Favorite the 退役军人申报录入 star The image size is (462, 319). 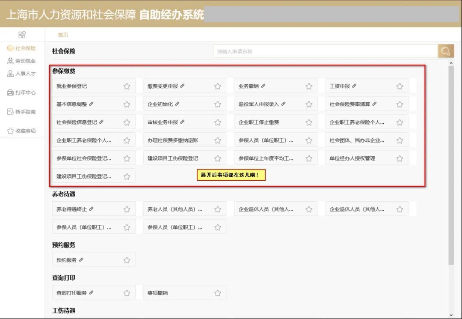click(309, 104)
